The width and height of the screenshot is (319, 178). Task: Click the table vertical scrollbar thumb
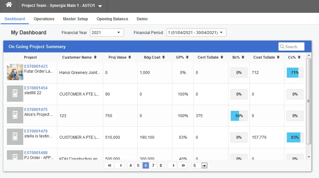(309, 101)
